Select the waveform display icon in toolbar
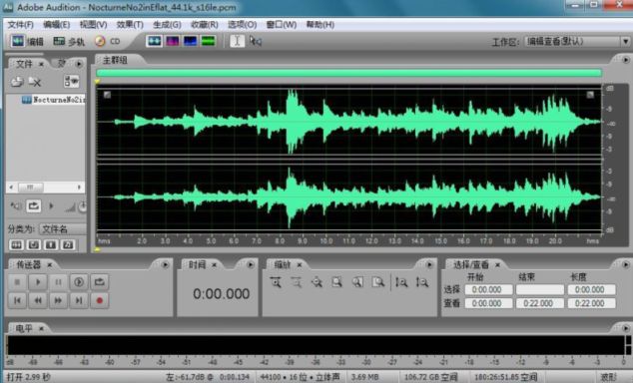This screenshot has width=633, height=383. pyautogui.click(x=154, y=41)
